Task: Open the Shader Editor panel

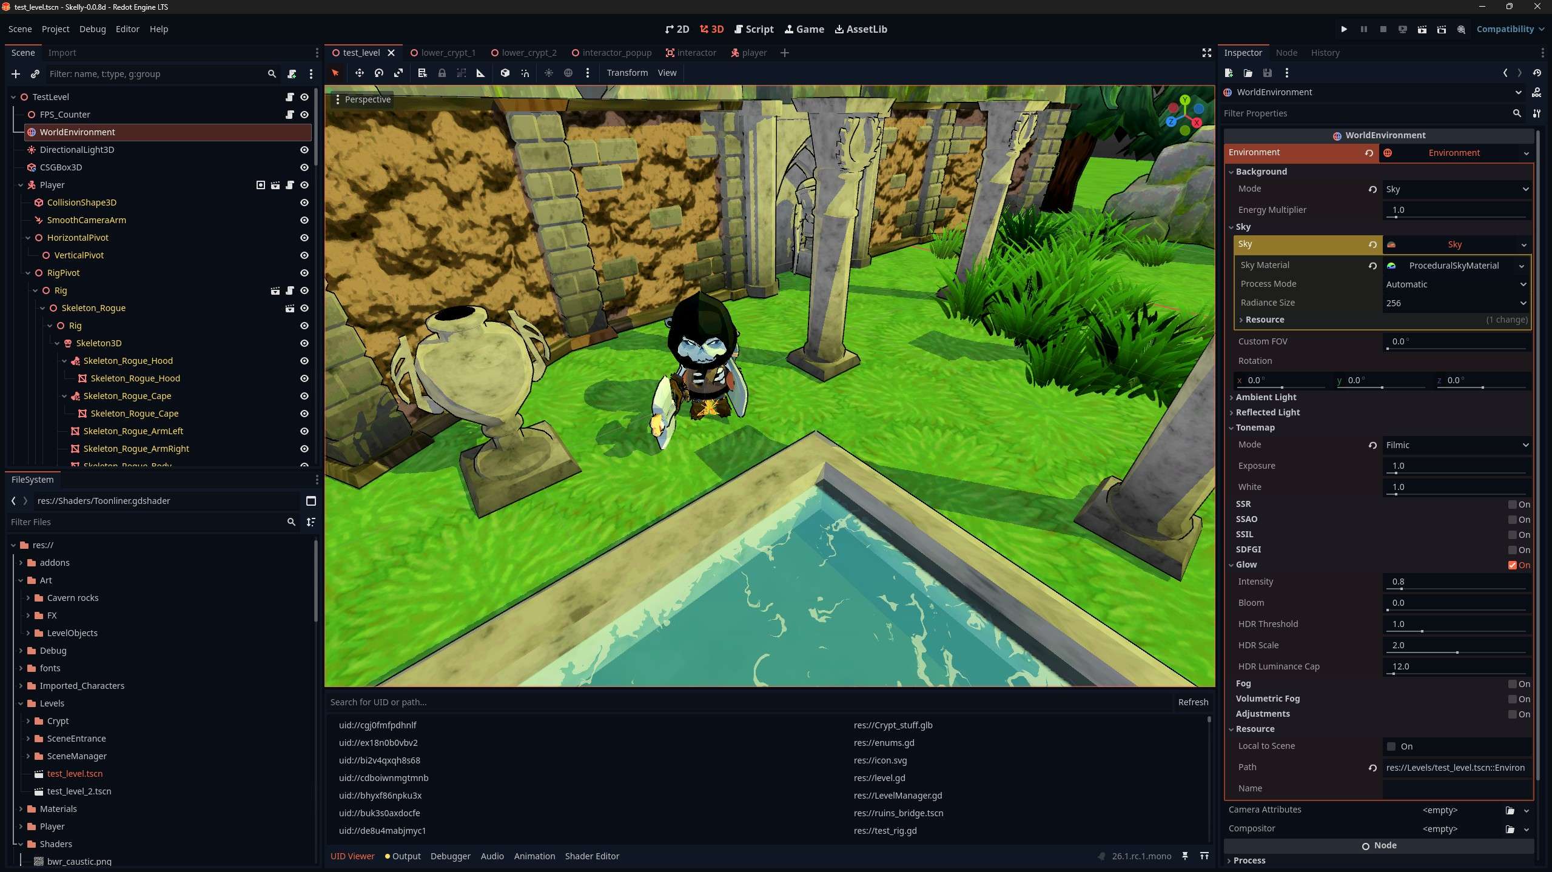Action: [x=591, y=856]
